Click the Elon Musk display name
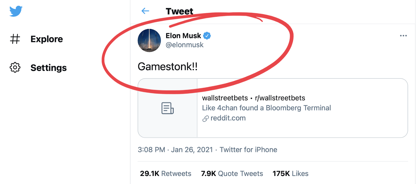The width and height of the screenshot is (418, 184). pyautogui.click(x=183, y=36)
